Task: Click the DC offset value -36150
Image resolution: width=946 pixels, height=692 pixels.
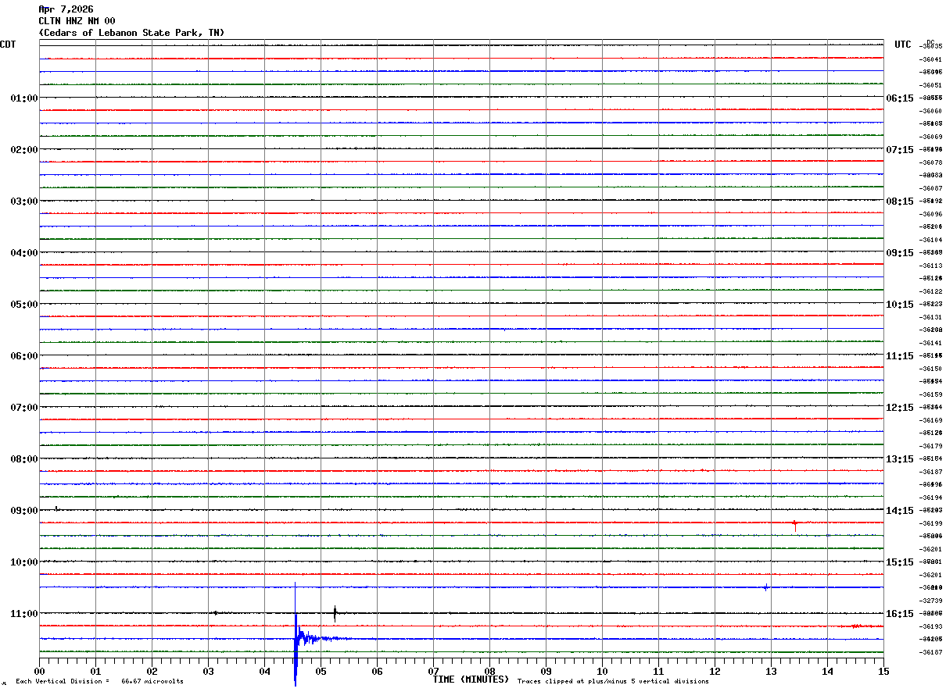Action: (x=931, y=369)
